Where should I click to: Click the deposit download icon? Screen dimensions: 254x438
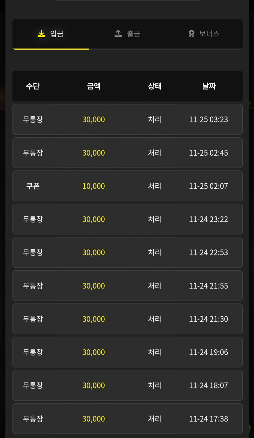click(41, 34)
